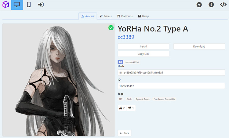229x138 pixels.
Task: Click the Cloth tag
Action: (x=129, y=99)
